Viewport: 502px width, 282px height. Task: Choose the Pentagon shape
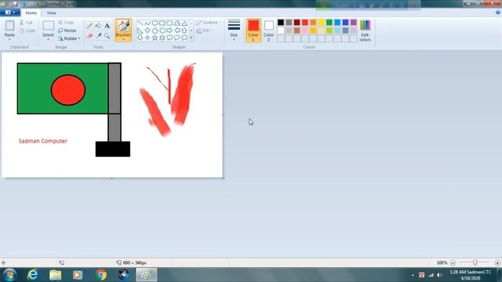pos(155,31)
